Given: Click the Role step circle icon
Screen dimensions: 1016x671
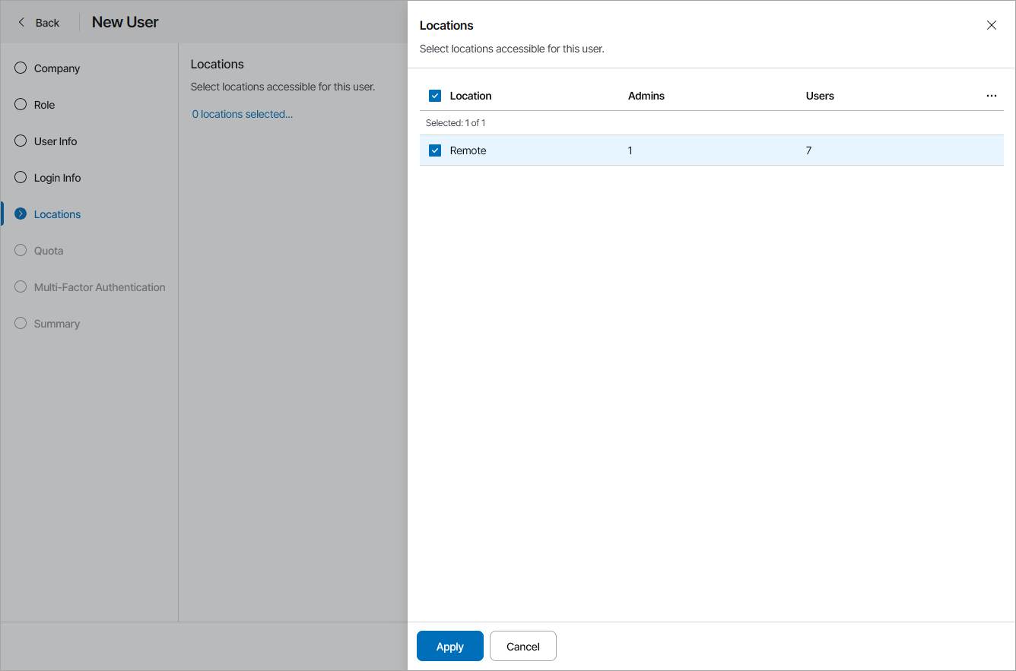Looking at the screenshot, I should click(x=21, y=105).
